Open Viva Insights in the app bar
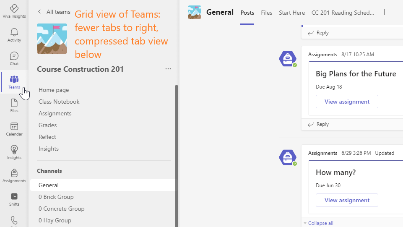 [x=14, y=11]
